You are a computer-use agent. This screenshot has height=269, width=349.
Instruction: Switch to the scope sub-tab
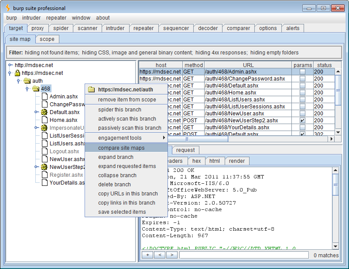[x=47, y=39]
